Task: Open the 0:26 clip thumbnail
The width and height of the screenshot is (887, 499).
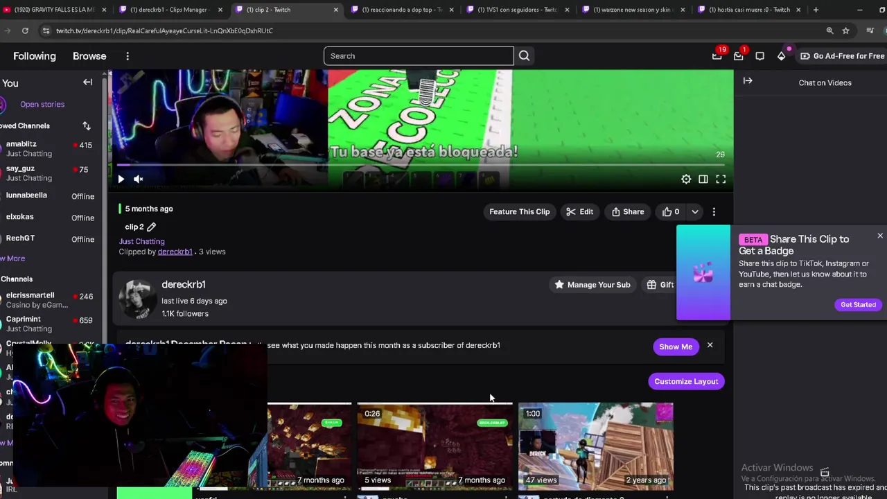Action: pos(434,446)
